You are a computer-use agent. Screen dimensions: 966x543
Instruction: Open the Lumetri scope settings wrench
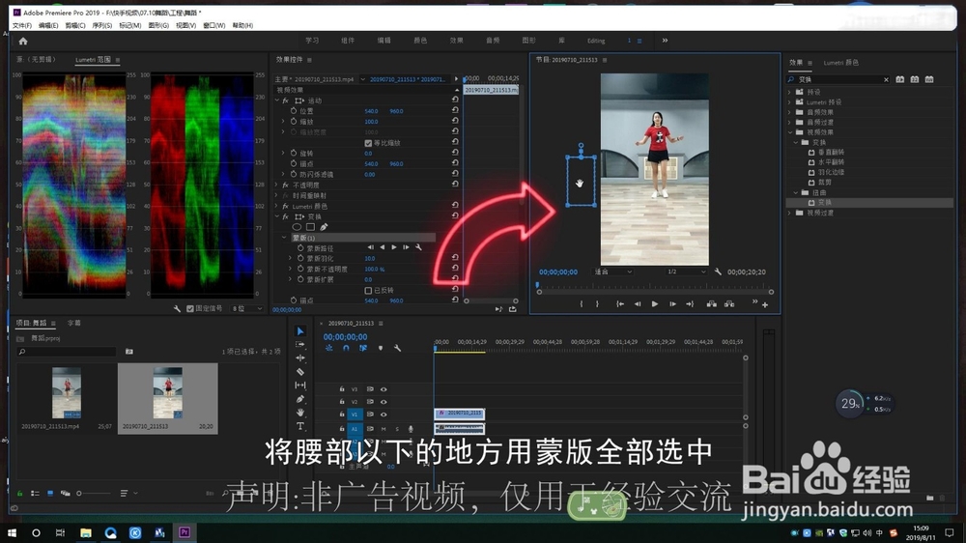(x=177, y=308)
